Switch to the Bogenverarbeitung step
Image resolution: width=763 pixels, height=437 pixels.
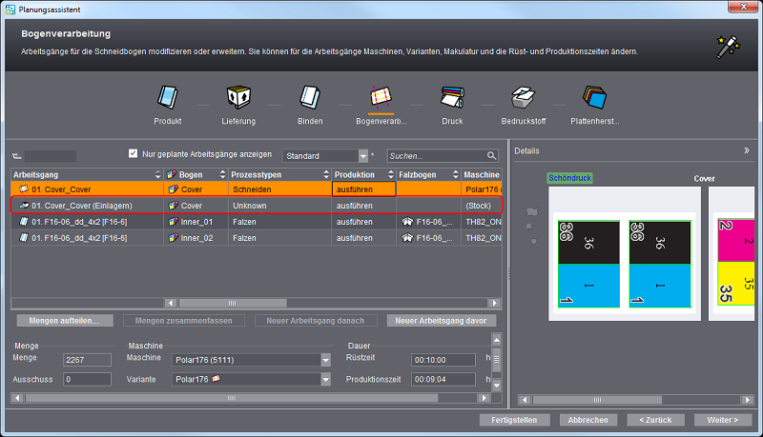[381, 97]
